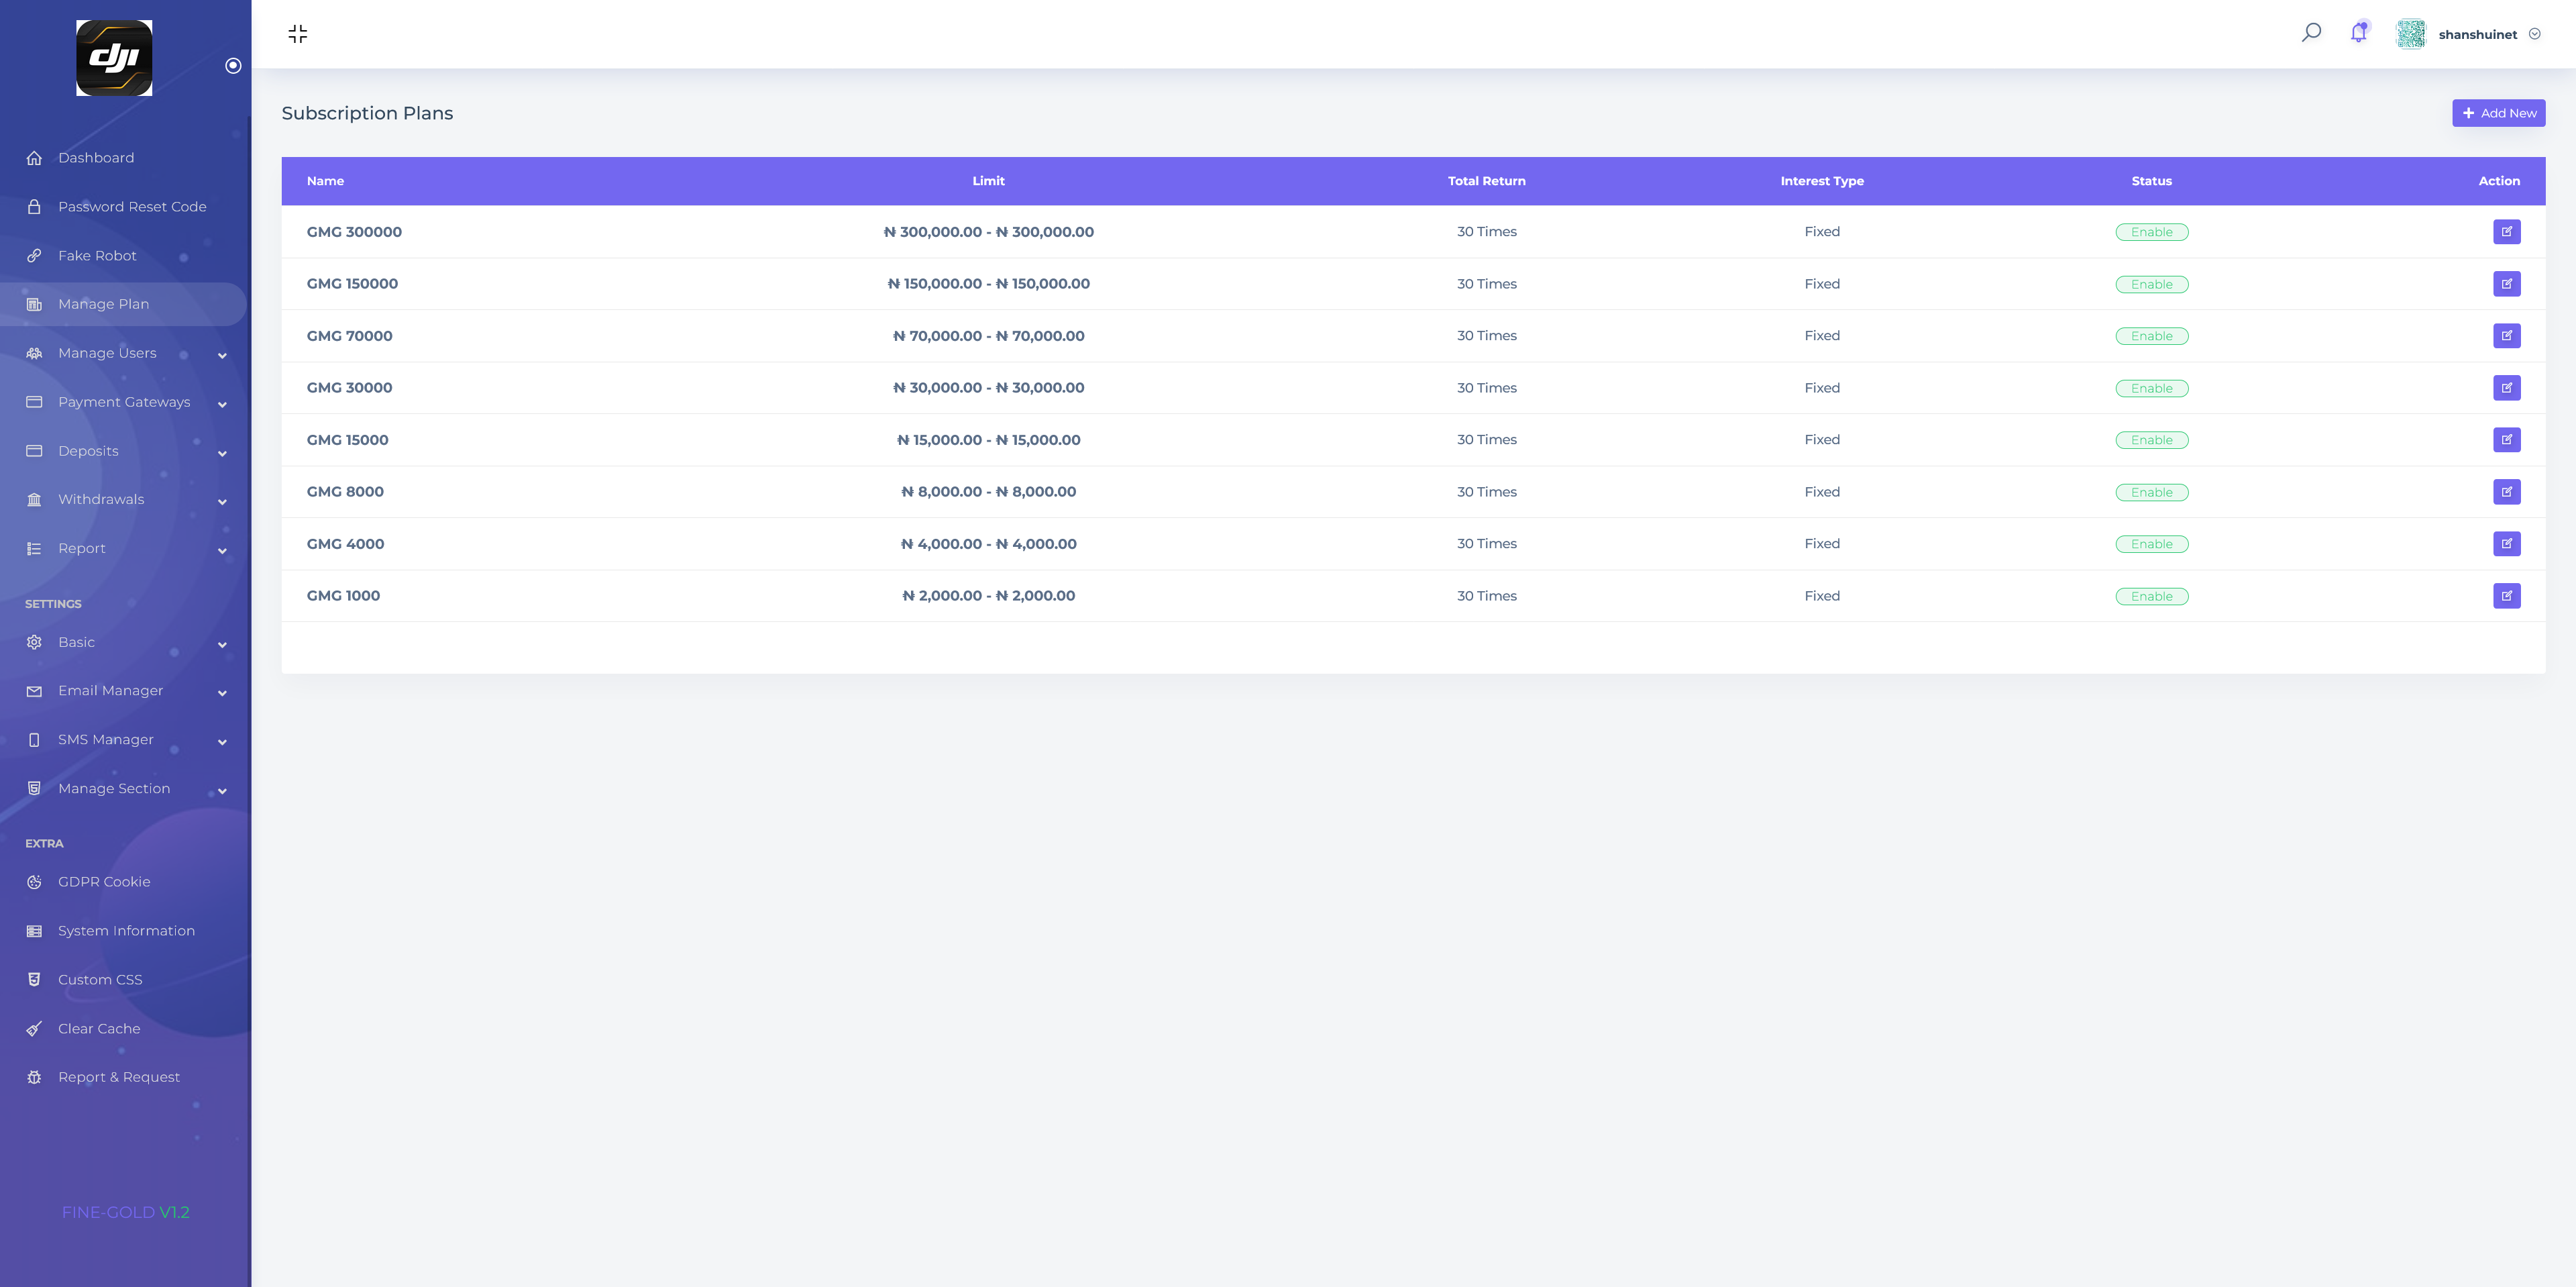Toggle the sidebar pin radio button
This screenshot has width=2576, height=1287.
pyautogui.click(x=233, y=66)
